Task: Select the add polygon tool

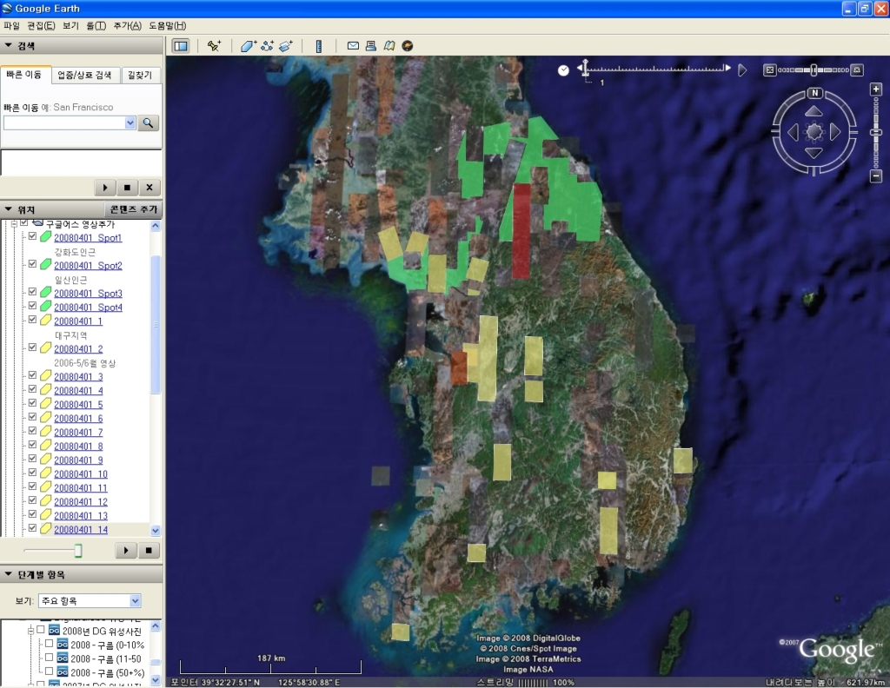Action: (249, 46)
